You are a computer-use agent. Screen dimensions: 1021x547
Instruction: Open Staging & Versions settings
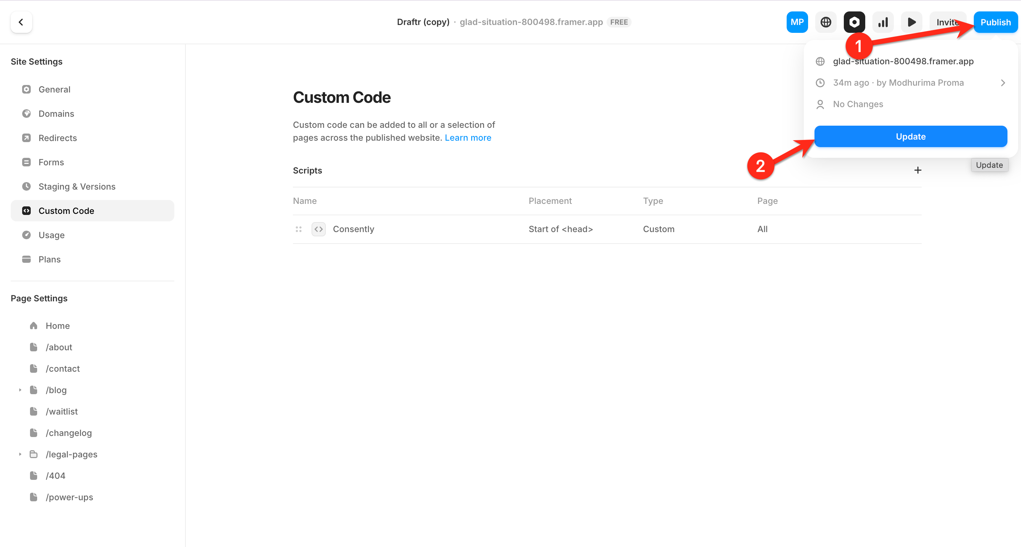77,186
